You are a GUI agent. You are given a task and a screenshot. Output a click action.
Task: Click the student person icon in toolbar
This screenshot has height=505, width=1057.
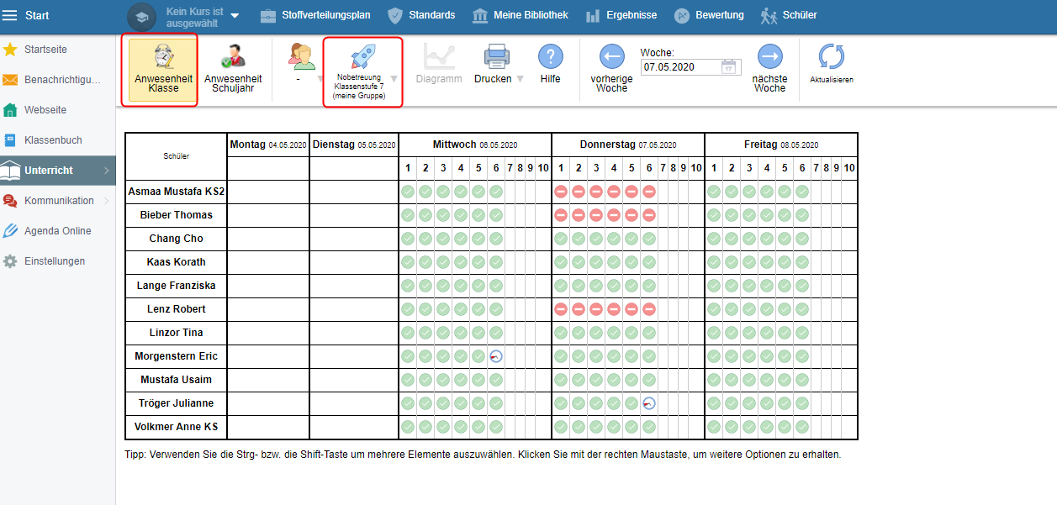point(301,56)
